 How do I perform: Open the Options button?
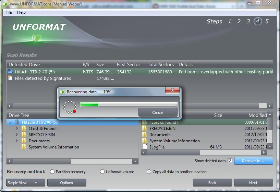(x=66, y=182)
